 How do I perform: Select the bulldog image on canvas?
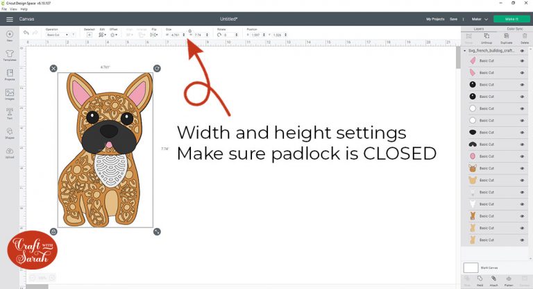tap(105, 150)
